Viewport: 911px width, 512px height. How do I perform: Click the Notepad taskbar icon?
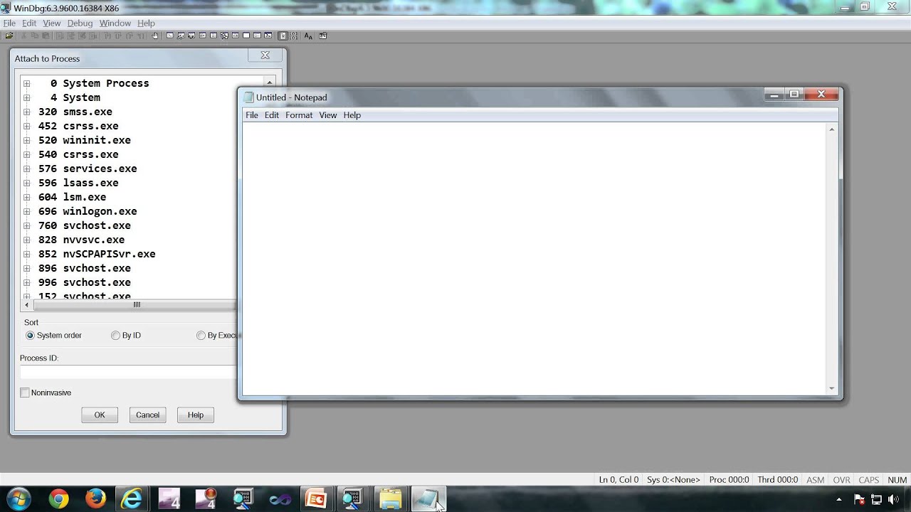click(428, 499)
